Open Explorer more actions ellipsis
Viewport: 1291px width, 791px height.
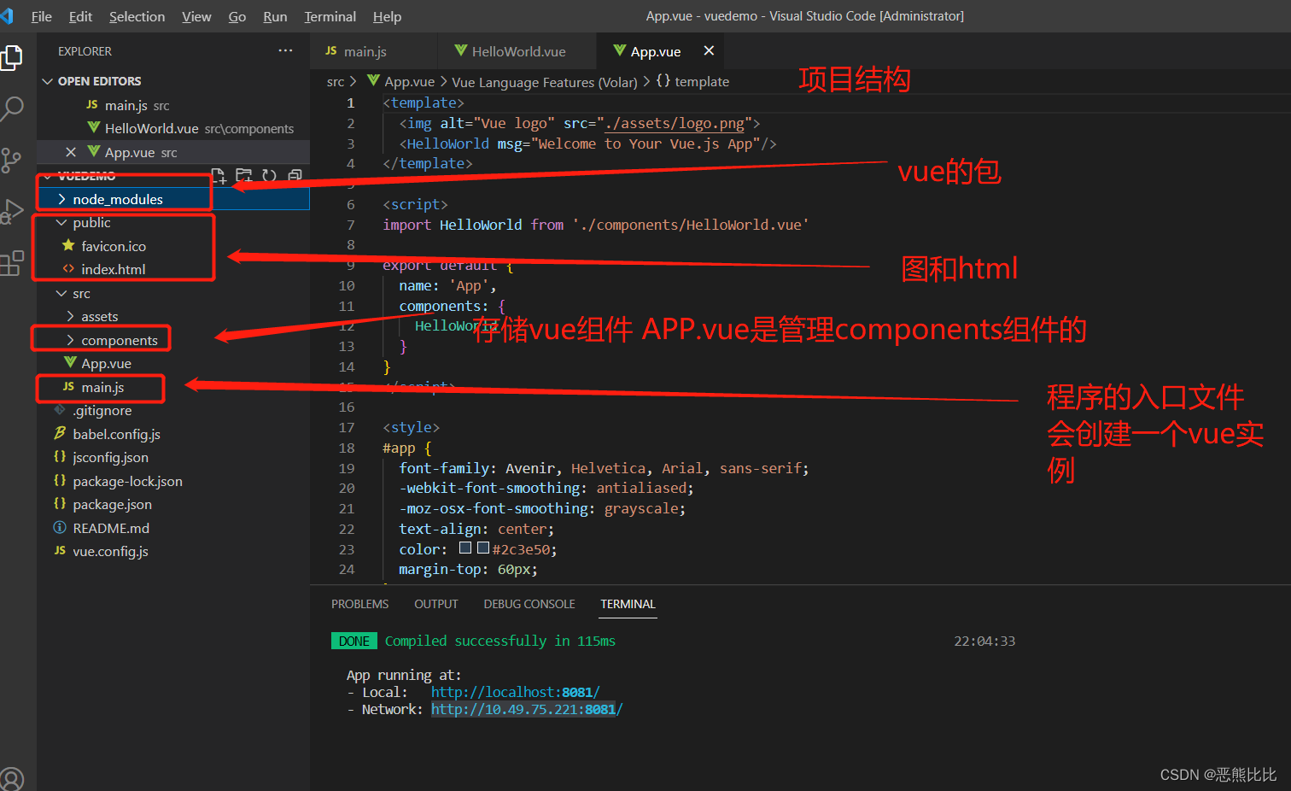coord(285,51)
